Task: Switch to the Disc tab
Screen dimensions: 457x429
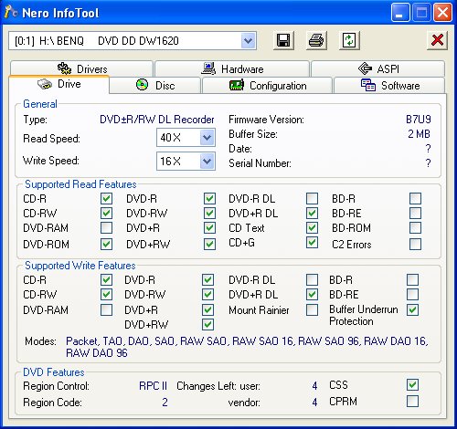Action: (x=155, y=85)
